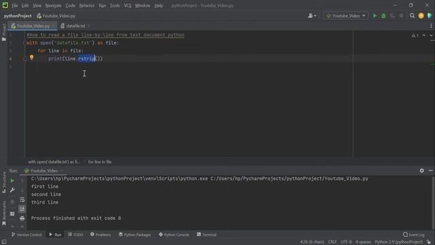Open Python Console tool window
The width and height of the screenshot is (435, 245).
pyautogui.click(x=174, y=235)
